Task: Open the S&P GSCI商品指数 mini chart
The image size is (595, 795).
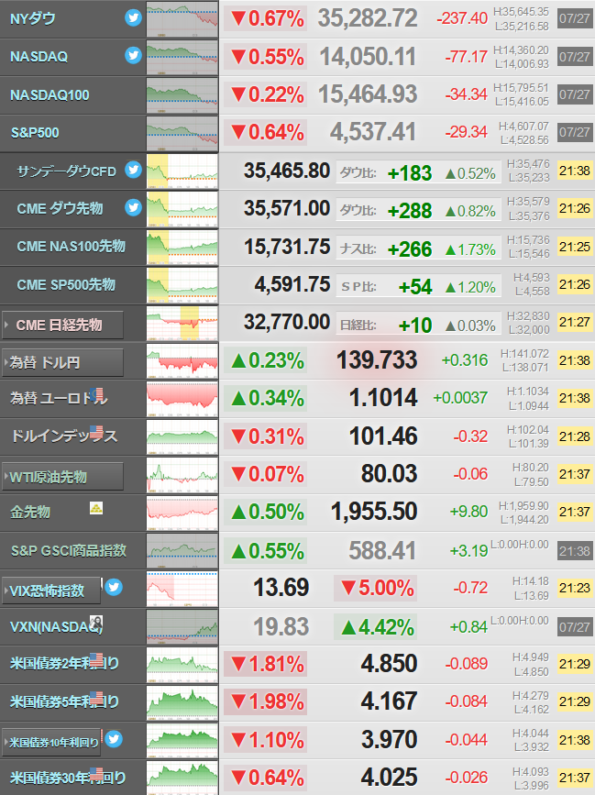Action: tap(182, 550)
